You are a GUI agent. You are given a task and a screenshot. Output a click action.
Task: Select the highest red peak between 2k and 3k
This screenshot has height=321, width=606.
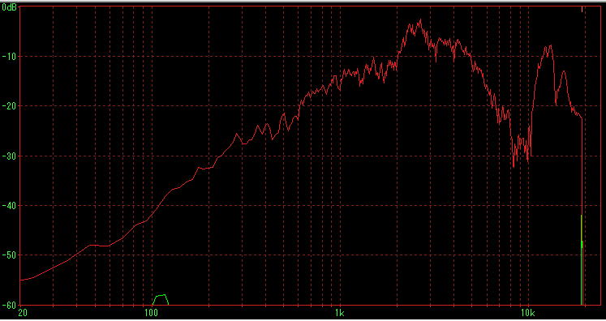[419, 20]
